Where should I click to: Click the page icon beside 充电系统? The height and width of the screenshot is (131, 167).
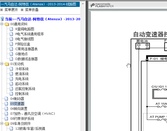pyautogui.click(x=11, y=79)
